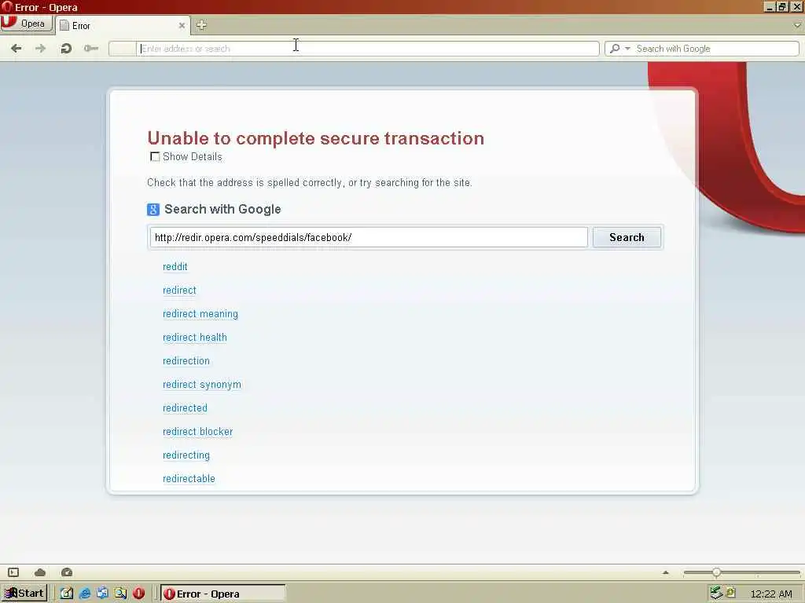This screenshot has width=805, height=603.
Task: Launch the Outlook Express quick launch icon
Action: (103, 594)
